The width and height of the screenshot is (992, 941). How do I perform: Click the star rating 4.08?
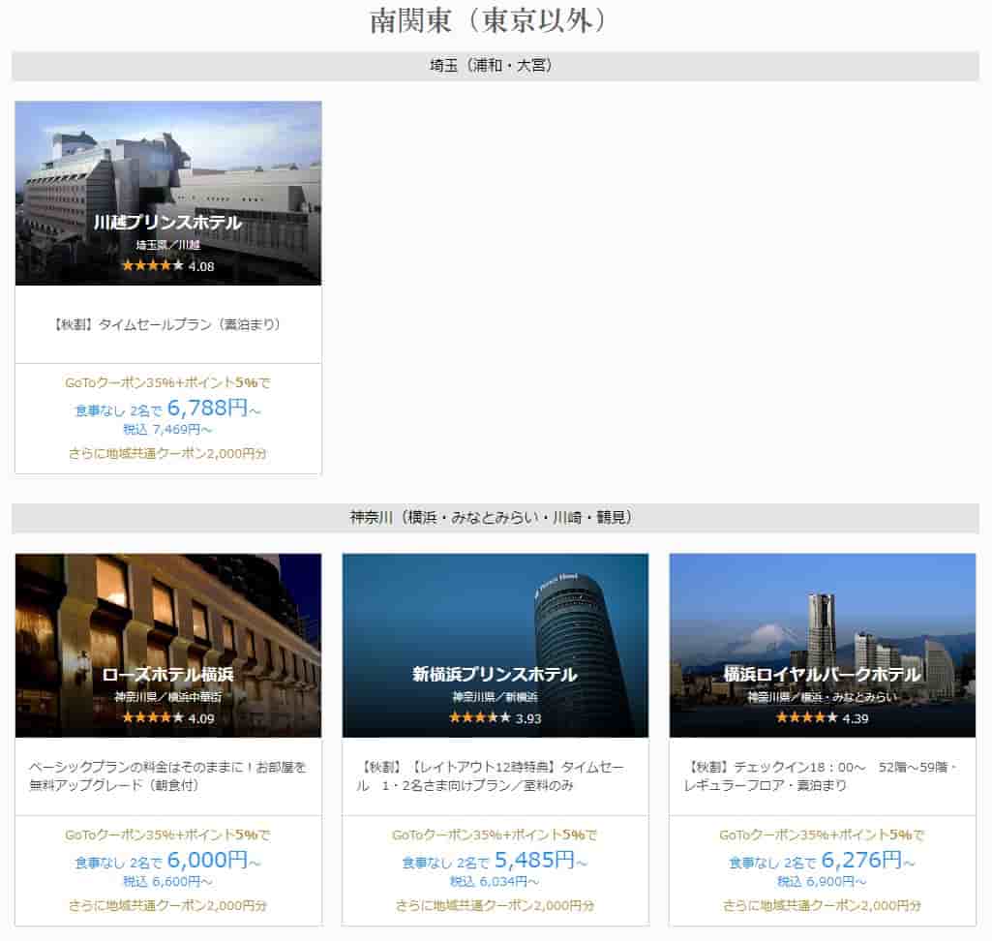click(167, 266)
